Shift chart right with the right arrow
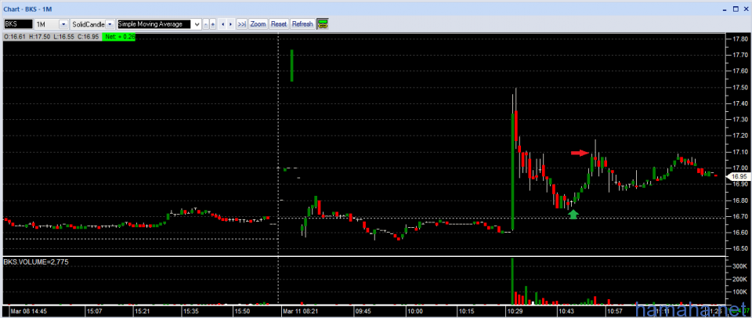Image resolution: width=752 pixels, height=318 pixels. pos(230,24)
